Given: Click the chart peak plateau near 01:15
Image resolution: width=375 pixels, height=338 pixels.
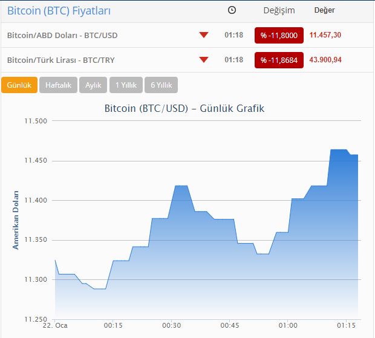Looking at the screenshot, I should tap(339, 149).
